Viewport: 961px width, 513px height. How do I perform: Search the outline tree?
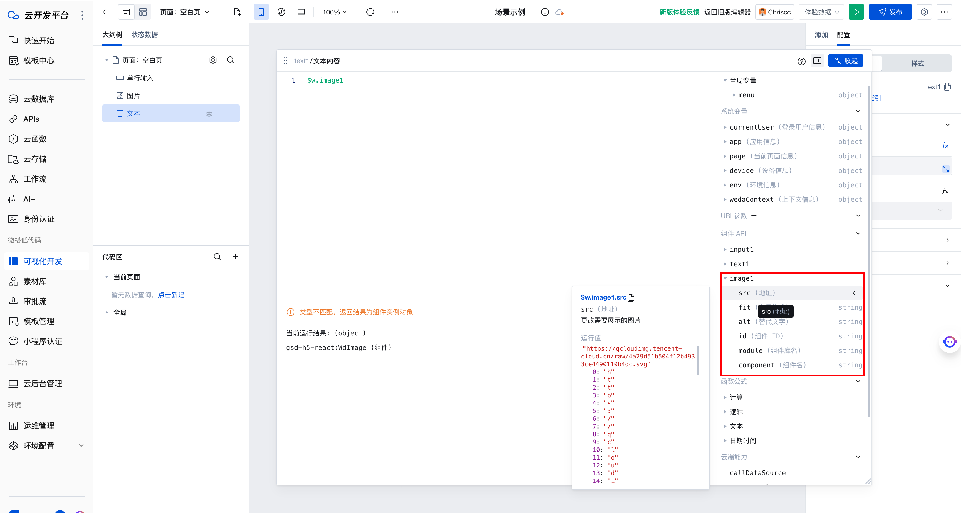tap(231, 60)
